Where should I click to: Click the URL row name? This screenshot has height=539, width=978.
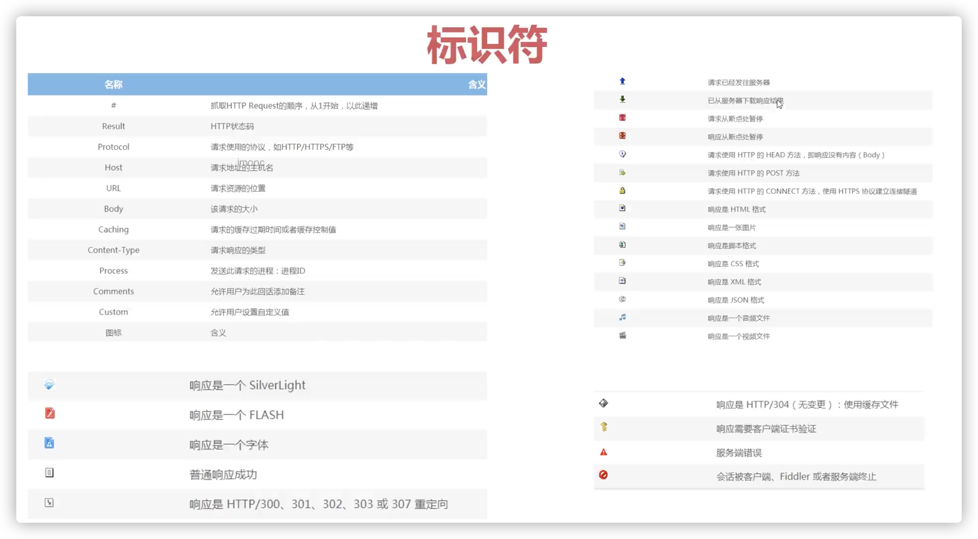tap(113, 188)
